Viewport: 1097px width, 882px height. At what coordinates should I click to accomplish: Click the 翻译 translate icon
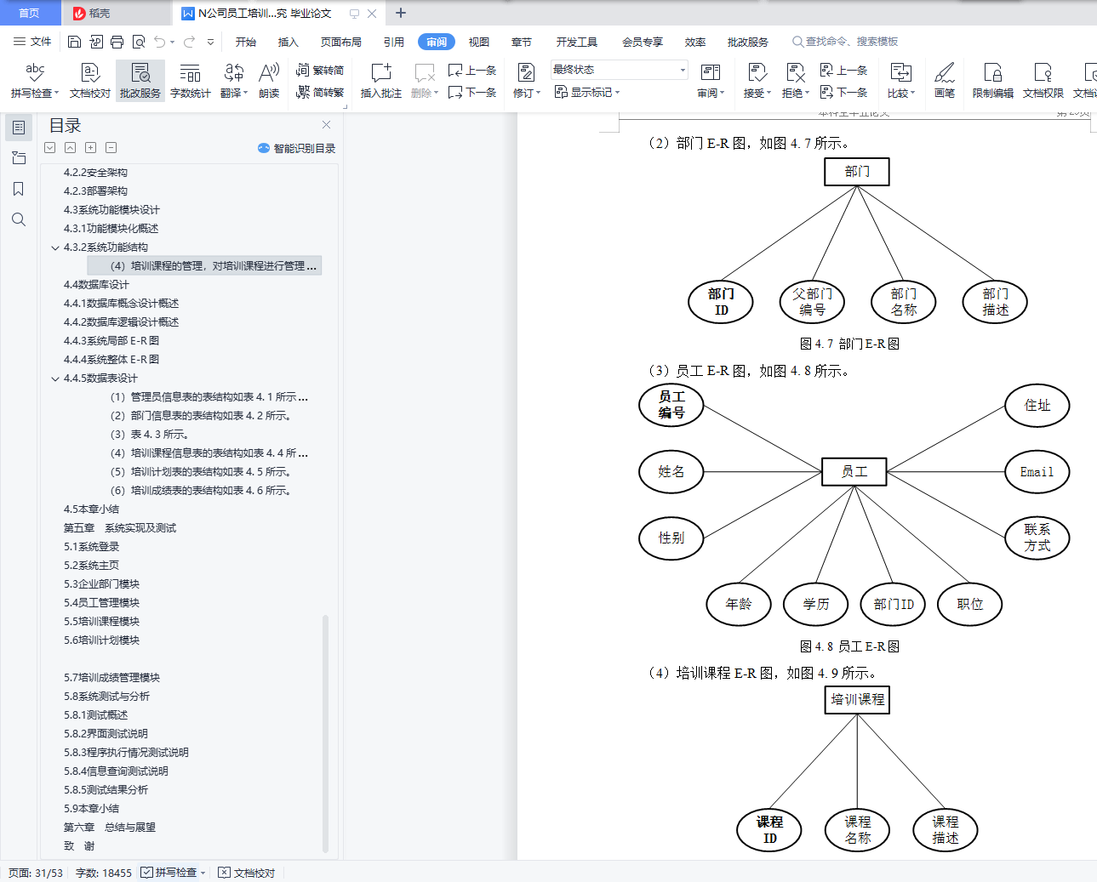coord(234,73)
